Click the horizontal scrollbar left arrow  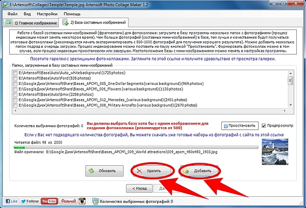pyautogui.click(x=15, y=110)
